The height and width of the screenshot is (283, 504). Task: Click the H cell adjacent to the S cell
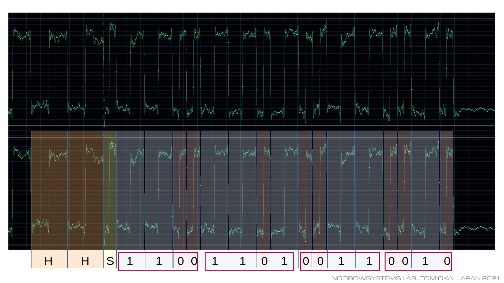(x=86, y=259)
